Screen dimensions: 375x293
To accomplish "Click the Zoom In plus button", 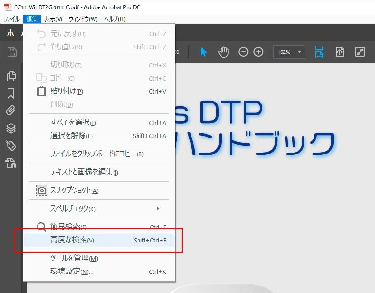I will coord(259,52).
